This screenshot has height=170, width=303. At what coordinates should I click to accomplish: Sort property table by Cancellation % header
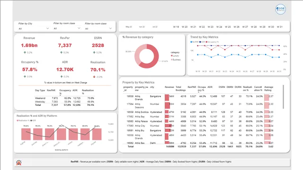[258, 89]
